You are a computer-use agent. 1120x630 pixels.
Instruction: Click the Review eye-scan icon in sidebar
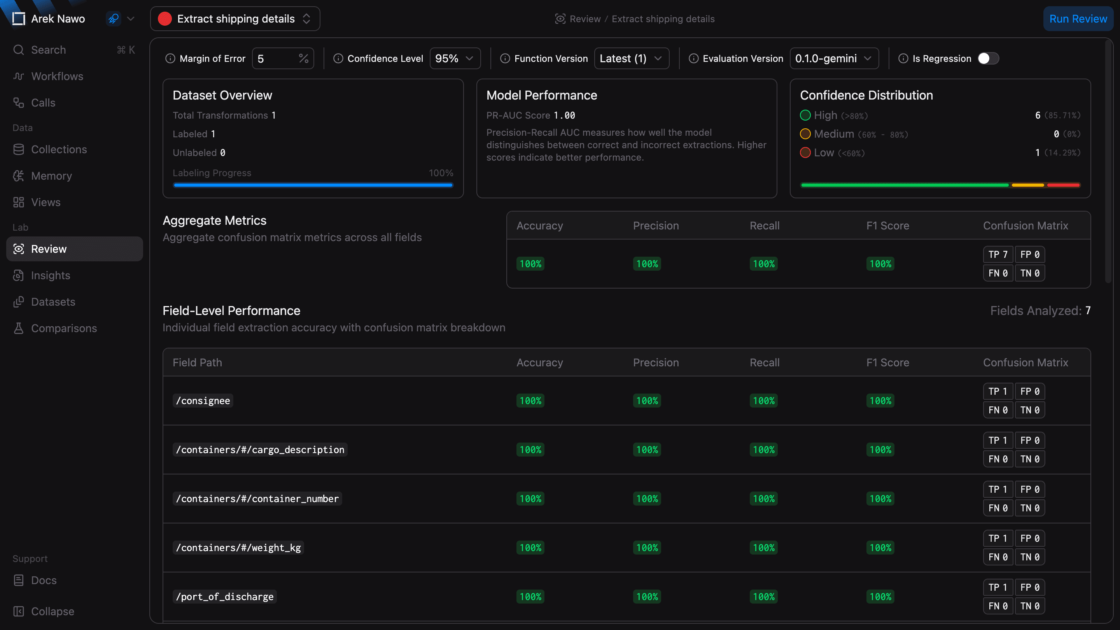[18, 249]
